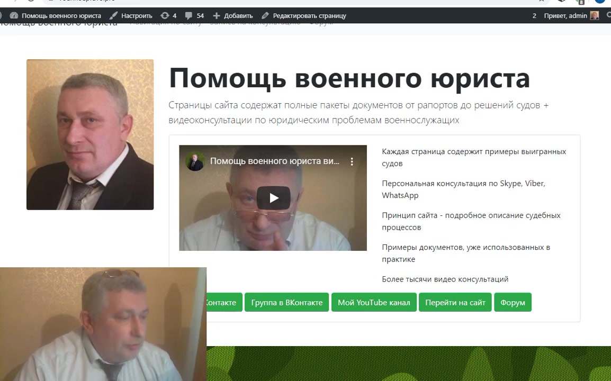Click the plus icon next to Добавить
This screenshot has height=381, width=611.
(217, 15)
